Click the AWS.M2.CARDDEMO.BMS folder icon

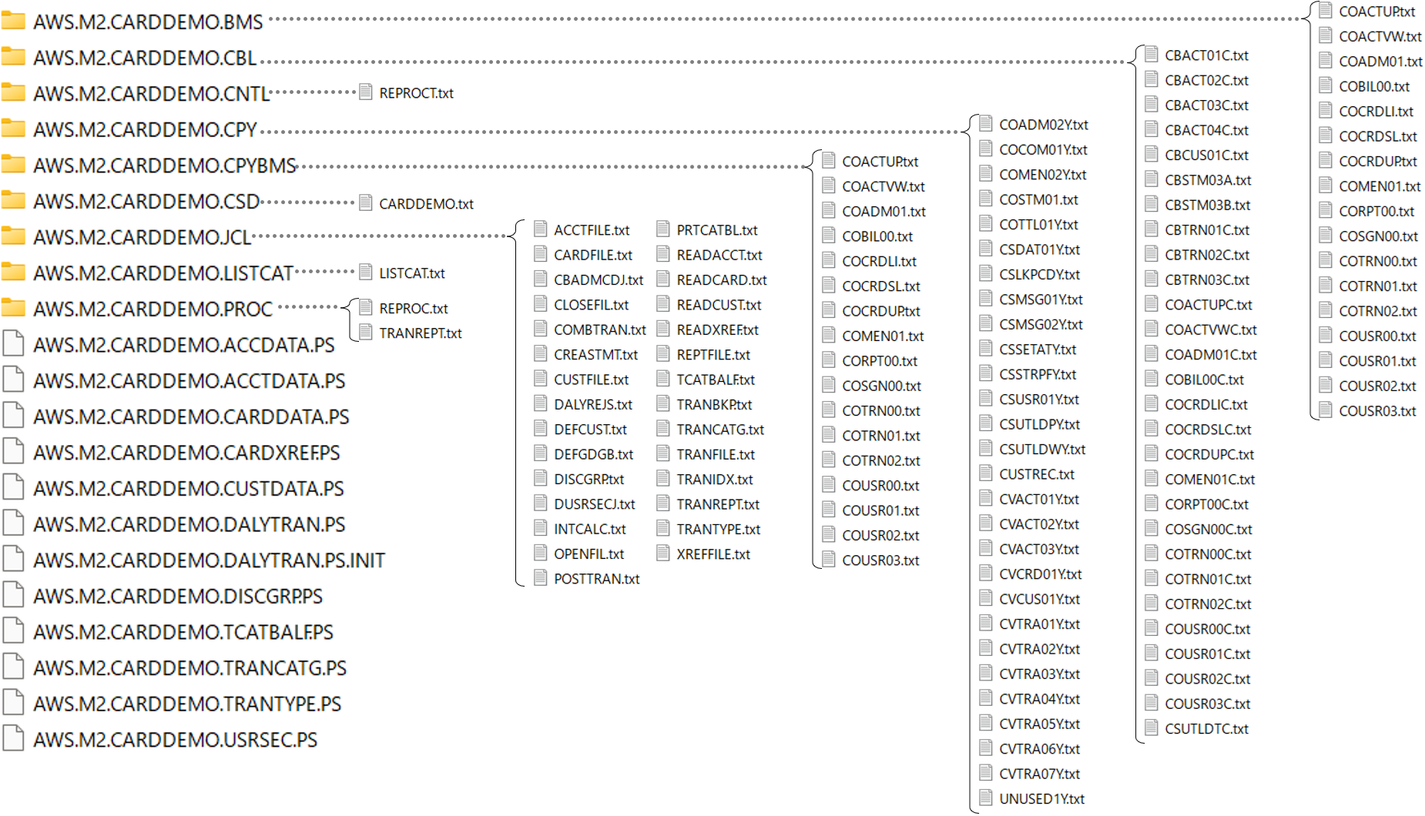(13, 21)
